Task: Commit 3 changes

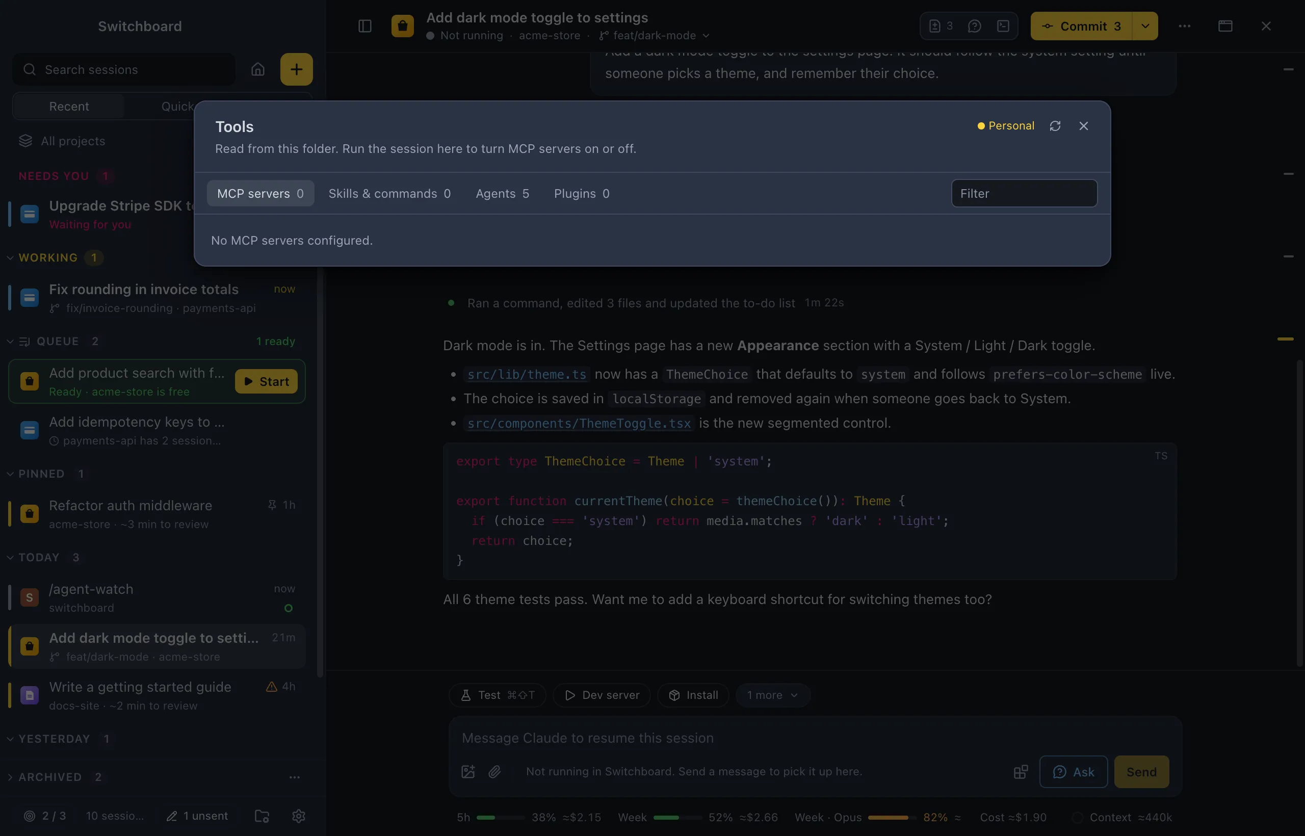Action: click(1081, 26)
